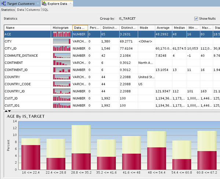Click the CUST_ID histogram thumbnail
220x179 pixels.
[61, 98]
